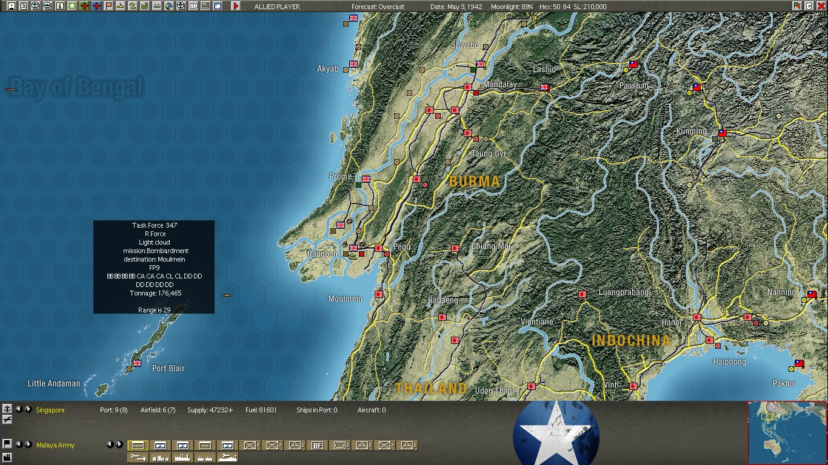Click the green factory chart toolbar icon
Screen dimensions: 828x465
point(145,6)
